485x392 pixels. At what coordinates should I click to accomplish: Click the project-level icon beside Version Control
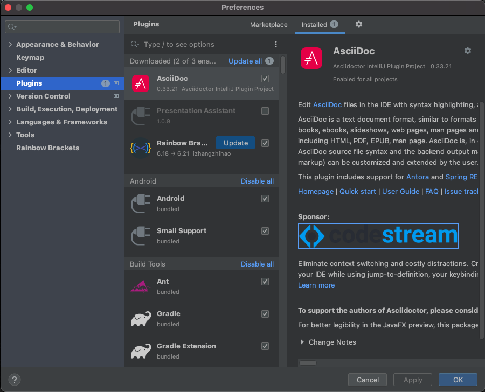click(x=116, y=96)
